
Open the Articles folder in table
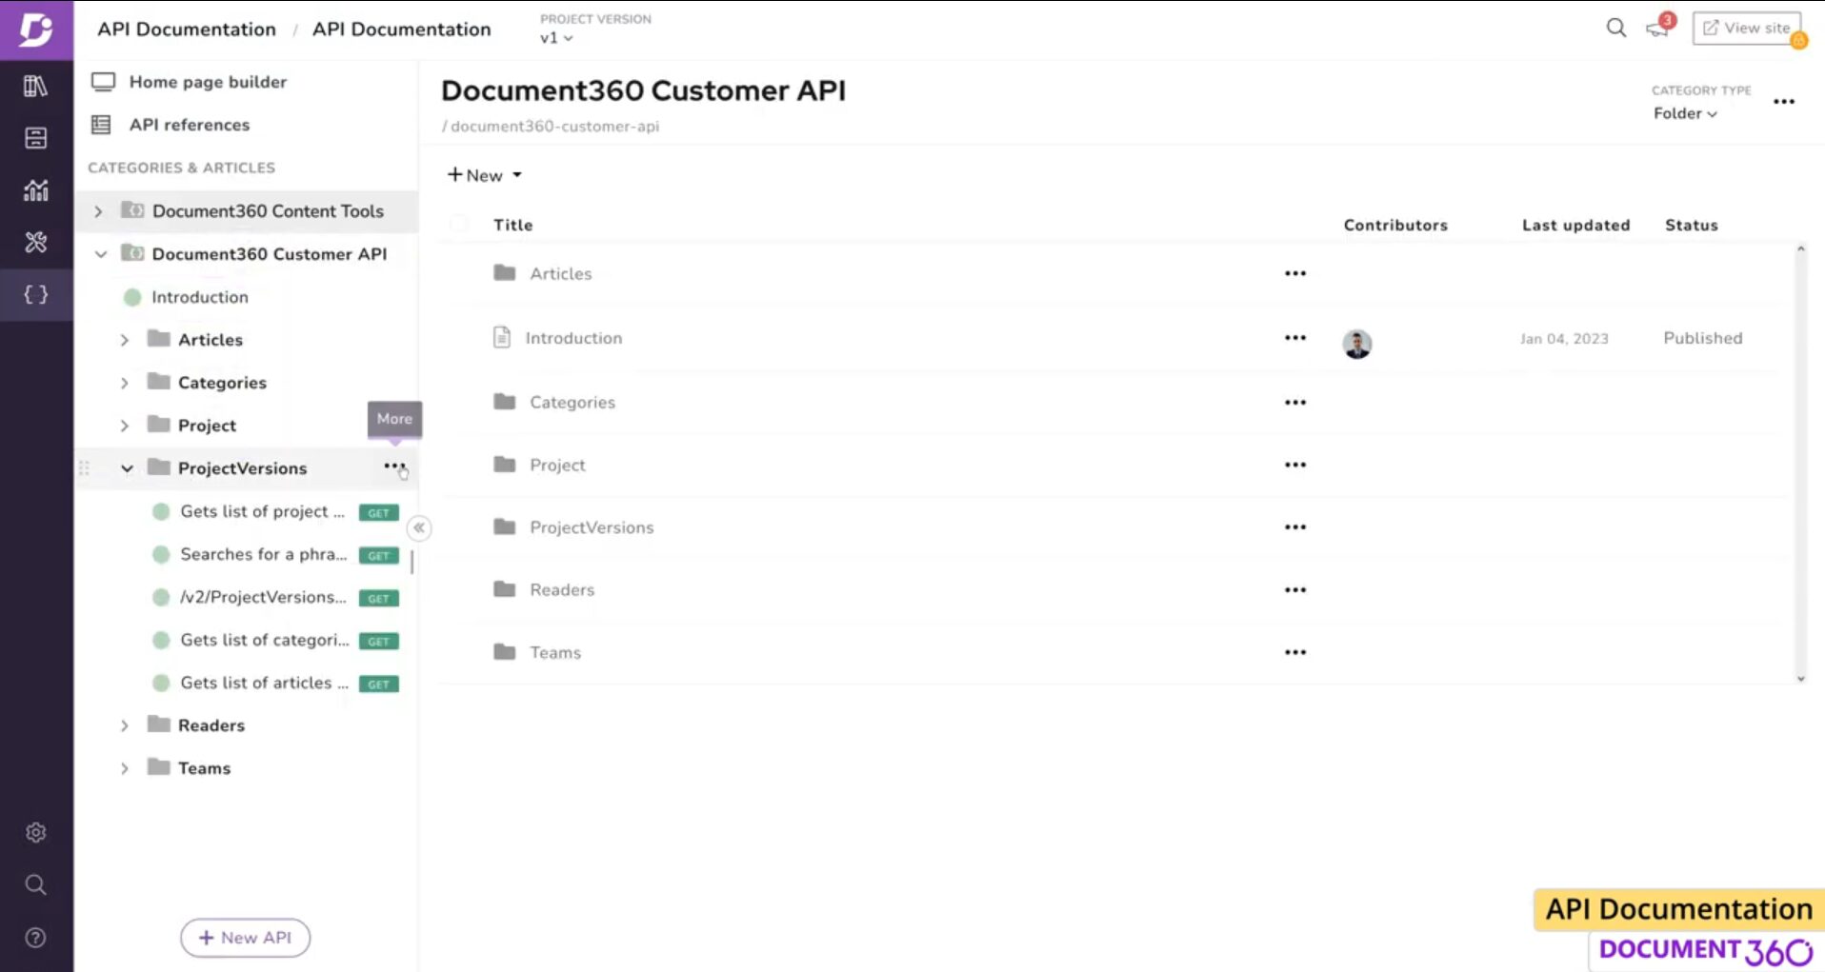561,273
